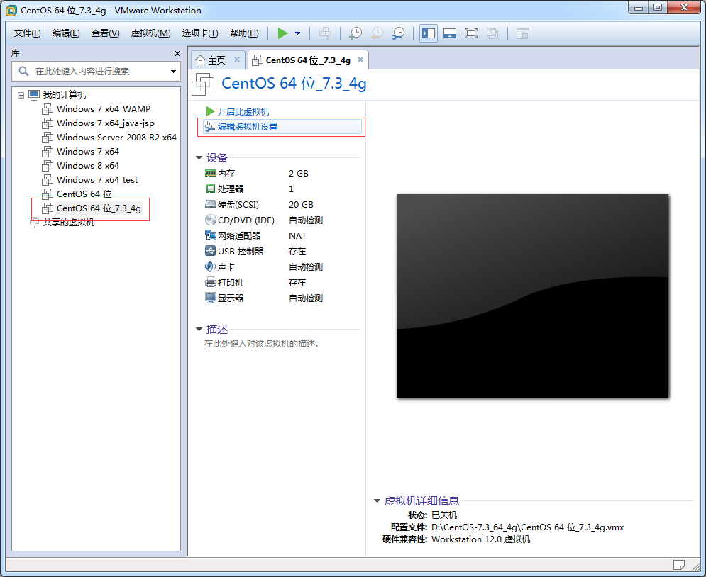Open the 选项卡(T) menu
706x577 pixels.
coord(200,33)
